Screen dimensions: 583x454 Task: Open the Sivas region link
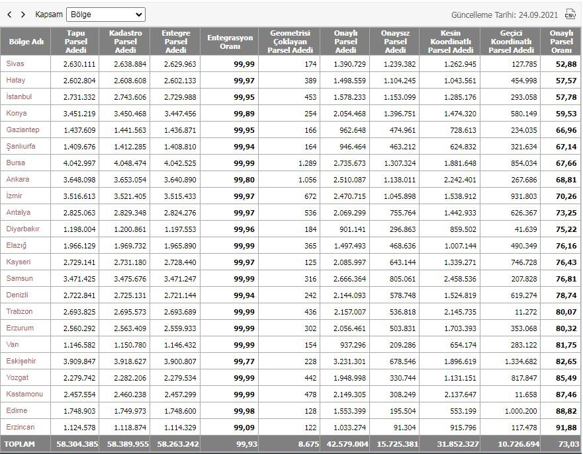click(15, 63)
